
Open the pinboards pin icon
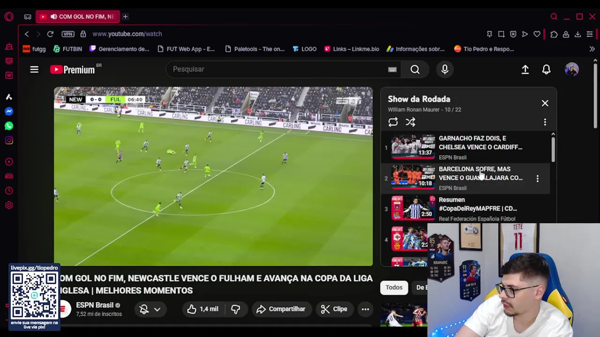(x=489, y=34)
